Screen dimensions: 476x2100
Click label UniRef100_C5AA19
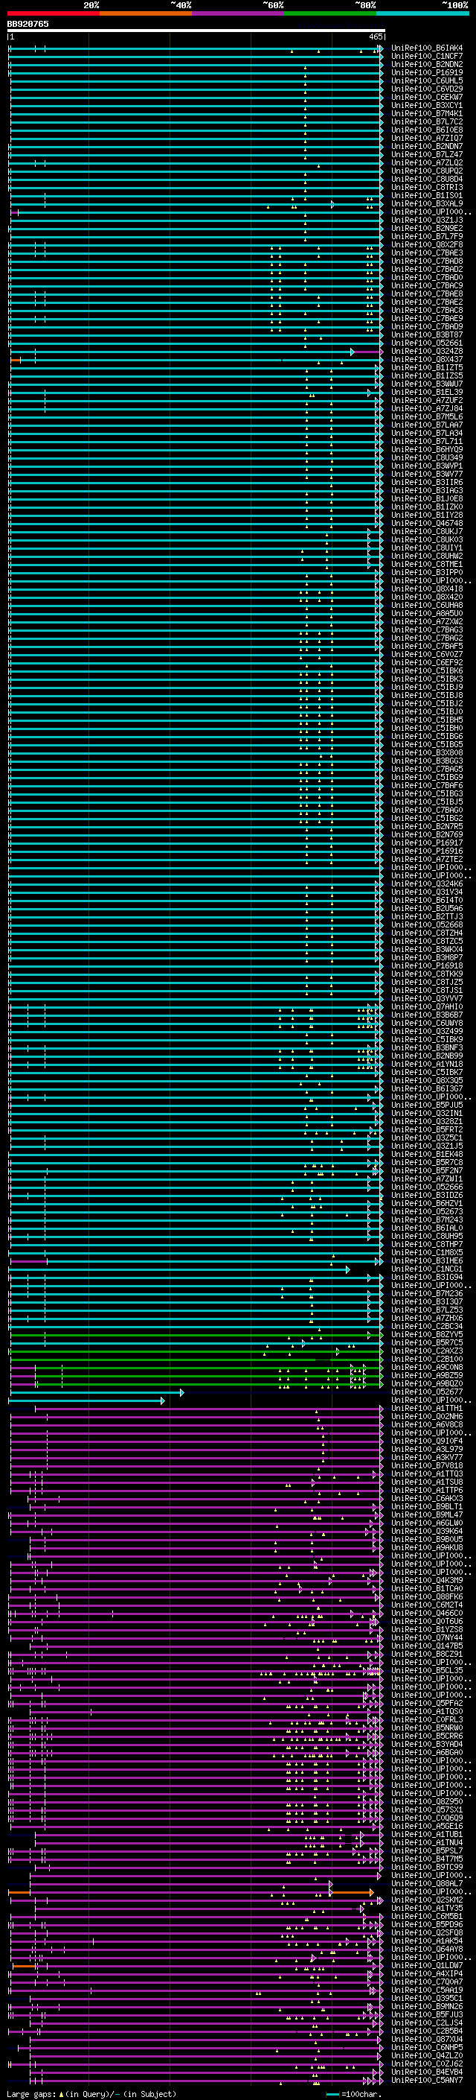[x=427, y=1990]
